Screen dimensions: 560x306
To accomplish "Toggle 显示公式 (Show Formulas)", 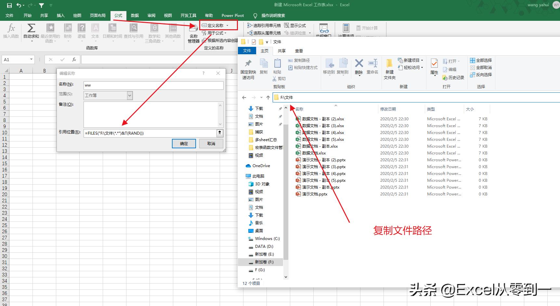I will coord(296,25).
